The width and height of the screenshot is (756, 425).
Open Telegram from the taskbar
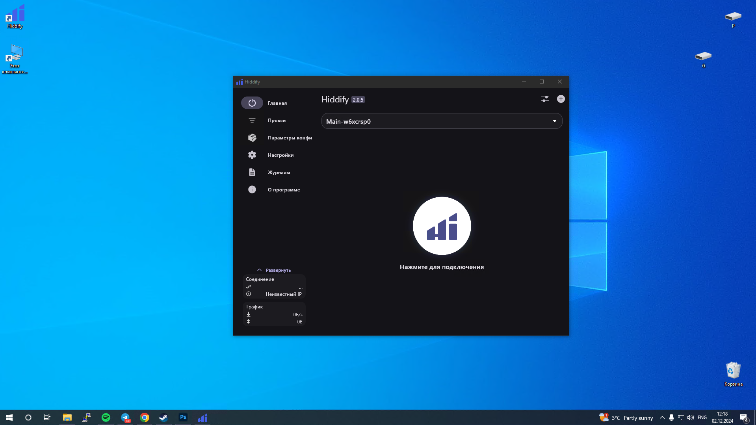click(x=125, y=418)
